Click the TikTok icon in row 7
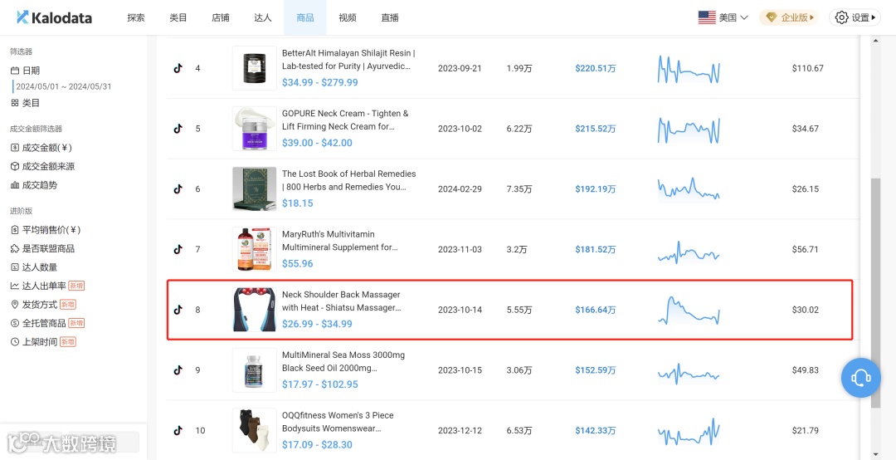 tap(178, 249)
